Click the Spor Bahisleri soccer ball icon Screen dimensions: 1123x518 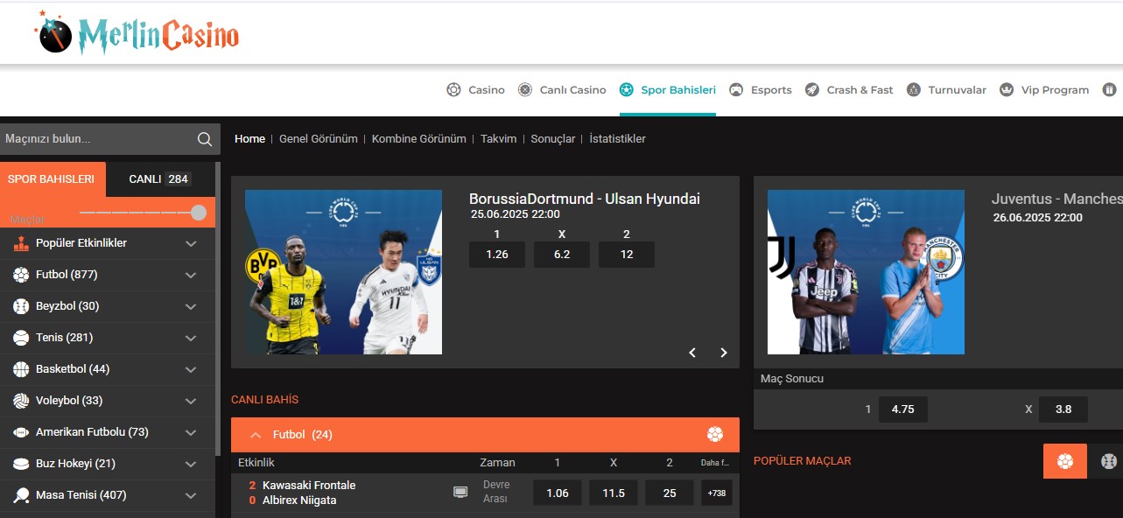click(627, 89)
